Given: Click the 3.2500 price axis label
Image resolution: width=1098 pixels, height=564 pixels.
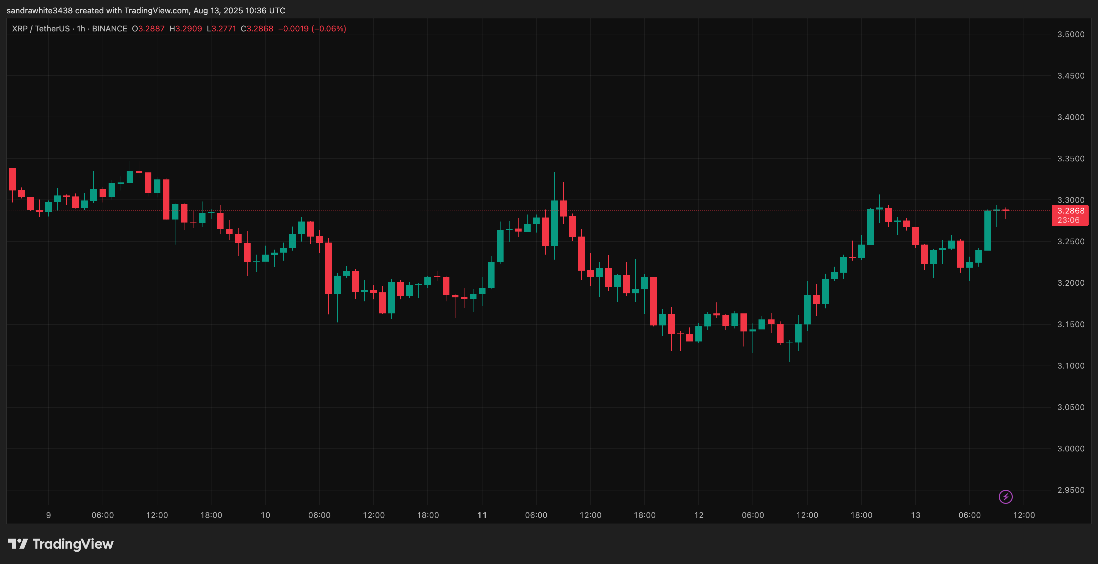Looking at the screenshot, I should 1071,241.
